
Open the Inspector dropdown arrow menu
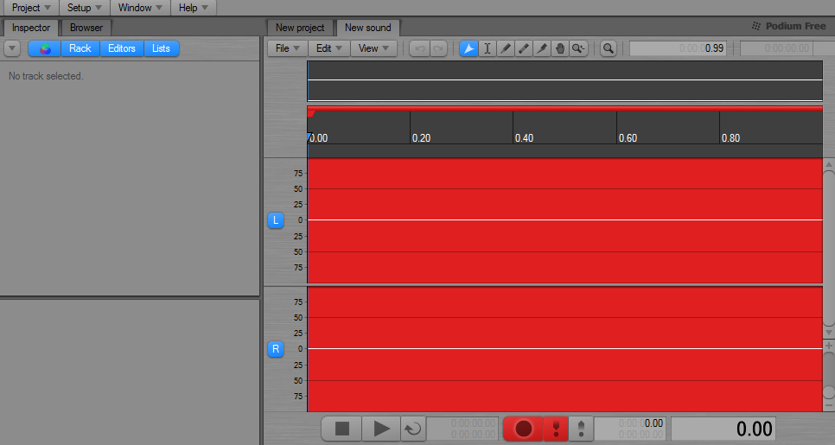[12, 48]
